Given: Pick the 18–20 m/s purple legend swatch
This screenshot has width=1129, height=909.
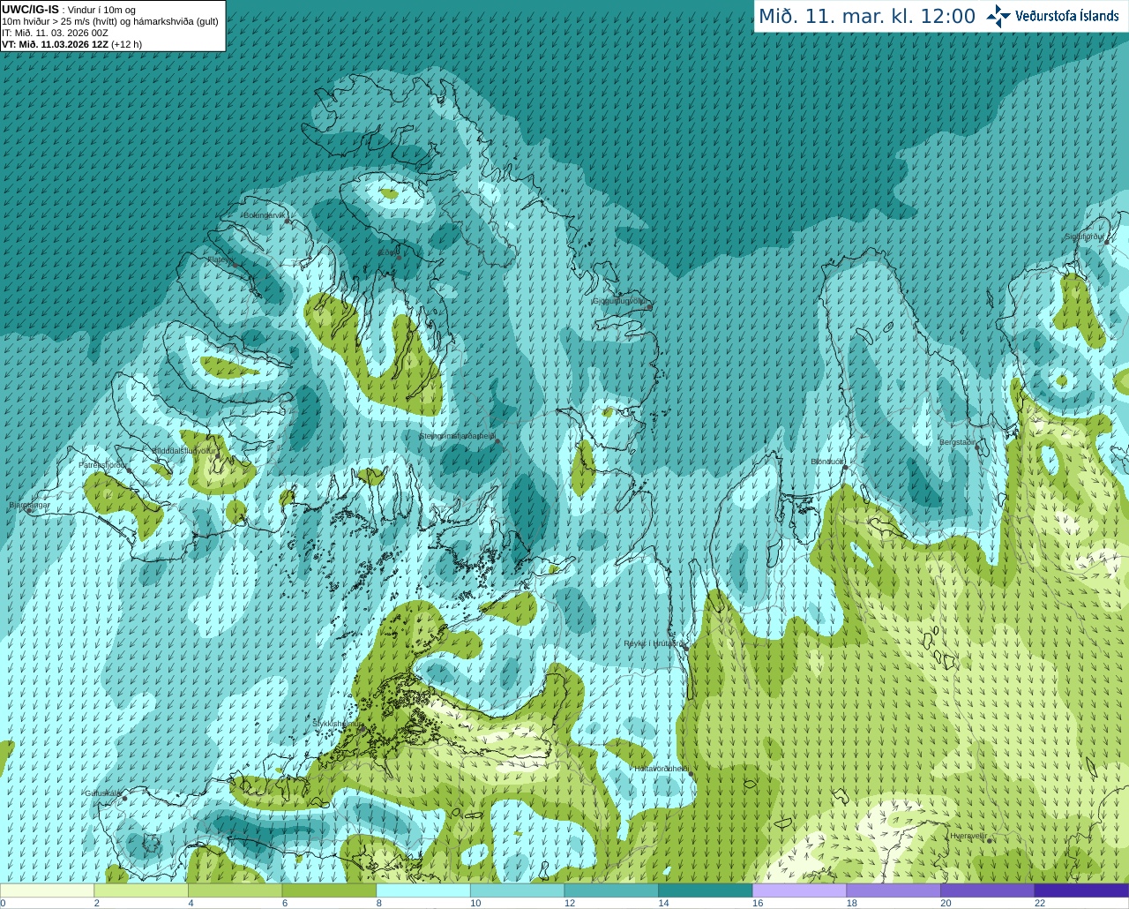Looking at the screenshot, I should 893,890.
